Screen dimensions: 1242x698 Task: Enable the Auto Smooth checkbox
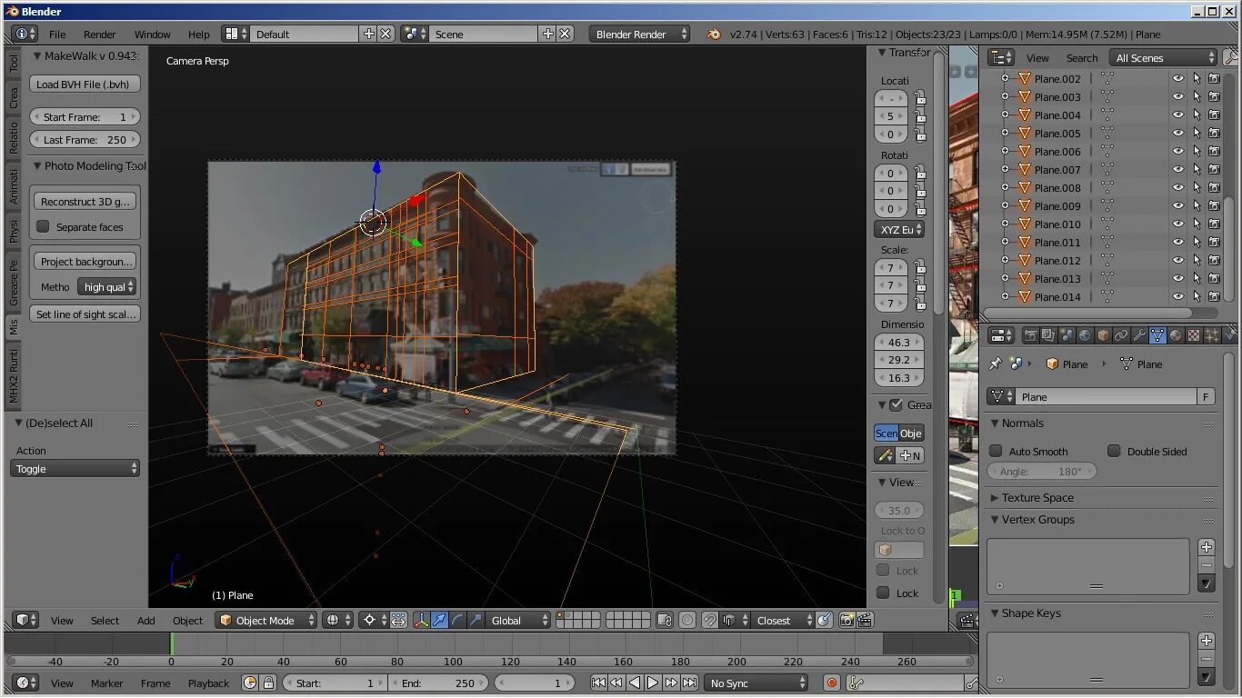996,451
